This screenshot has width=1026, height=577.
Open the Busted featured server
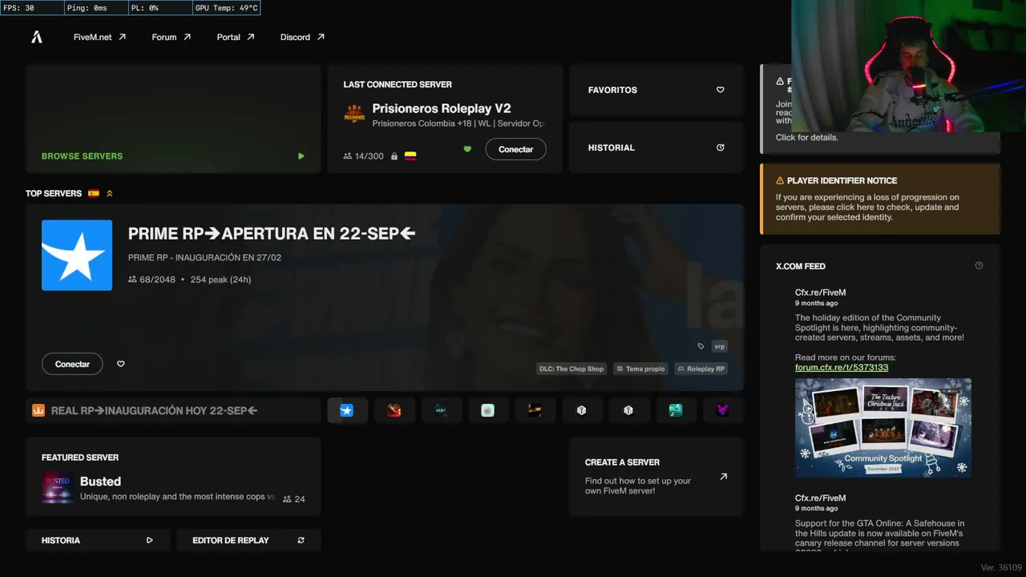[x=173, y=477]
